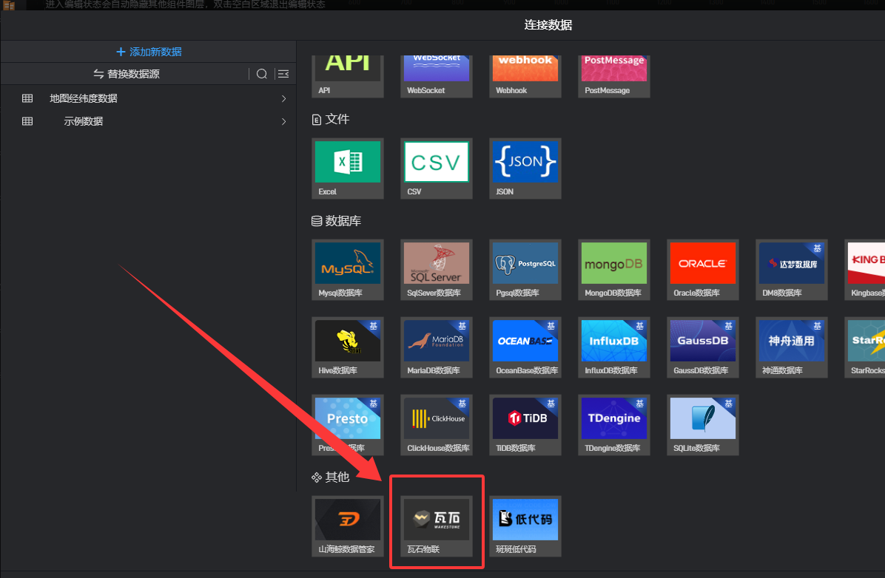The image size is (885, 578).
Task: Select the ClickHouse数据库 card
Action: point(437,424)
